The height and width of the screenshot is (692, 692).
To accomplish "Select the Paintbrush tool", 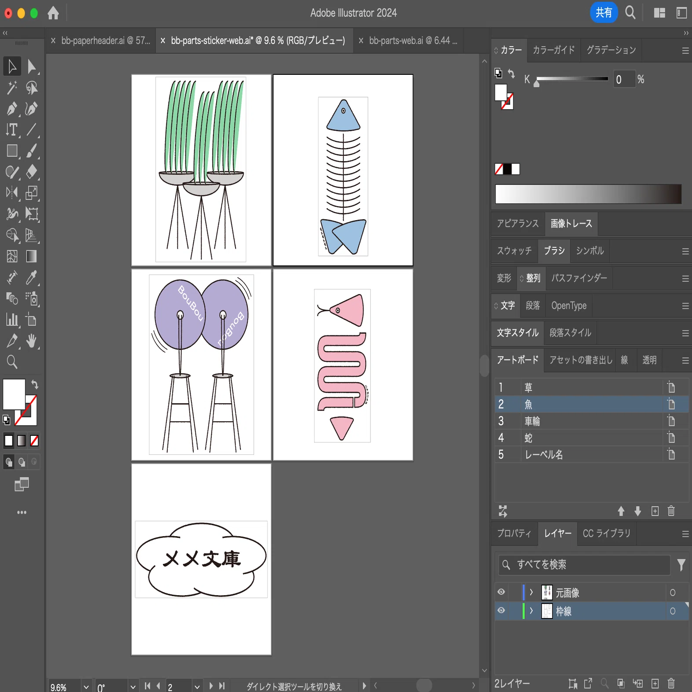I will coord(31,151).
